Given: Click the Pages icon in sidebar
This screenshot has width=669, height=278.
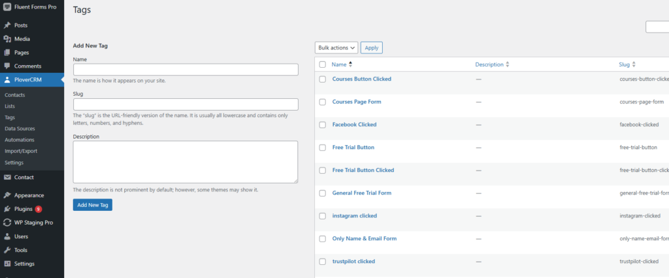Looking at the screenshot, I should [7, 53].
